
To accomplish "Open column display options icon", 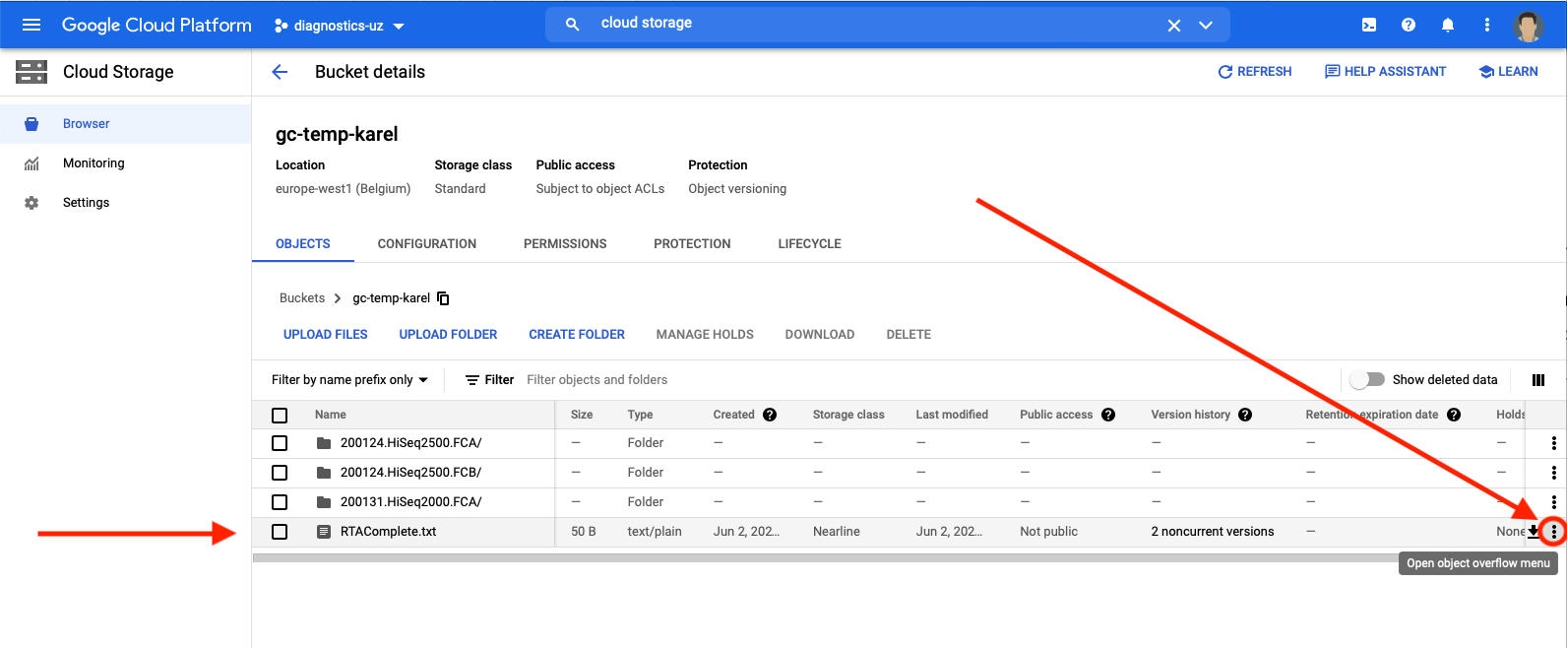I will coord(1538,380).
